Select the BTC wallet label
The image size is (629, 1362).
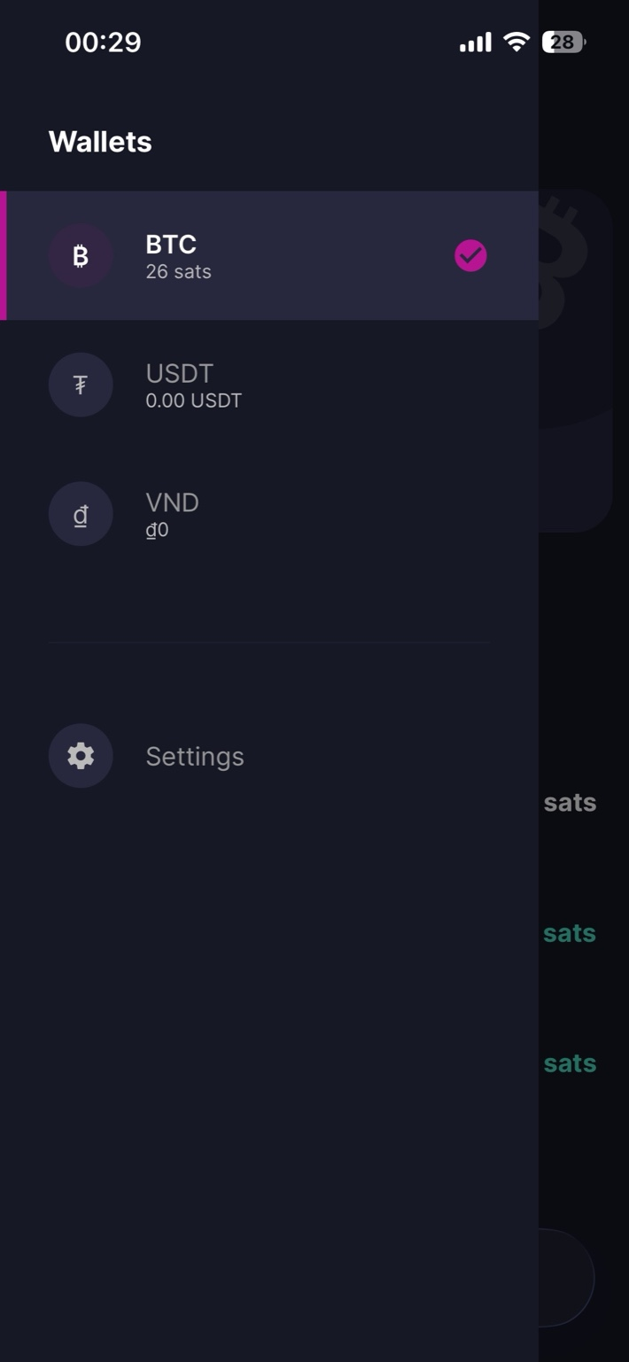[x=171, y=244]
